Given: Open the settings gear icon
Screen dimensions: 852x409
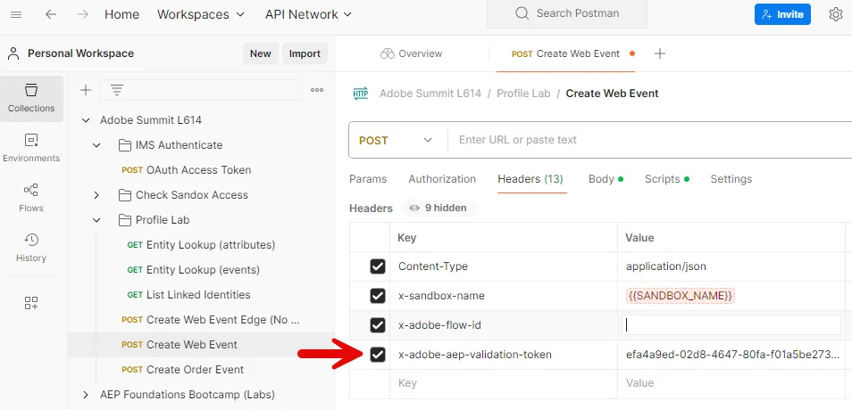Looking at the screenshot, I should pyautogui.click(x=836, y=14).
